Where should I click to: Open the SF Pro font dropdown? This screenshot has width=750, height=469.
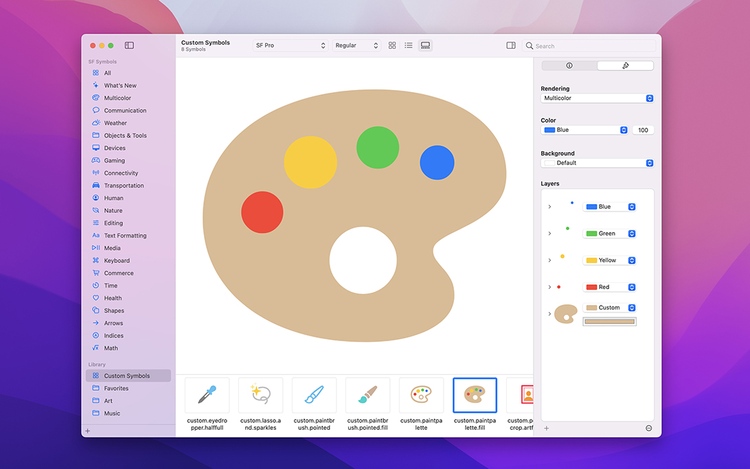291,45
